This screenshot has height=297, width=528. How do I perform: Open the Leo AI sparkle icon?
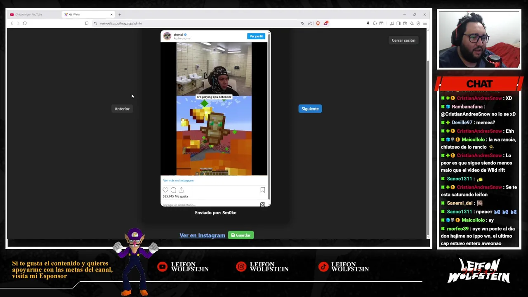pos(412,24)
